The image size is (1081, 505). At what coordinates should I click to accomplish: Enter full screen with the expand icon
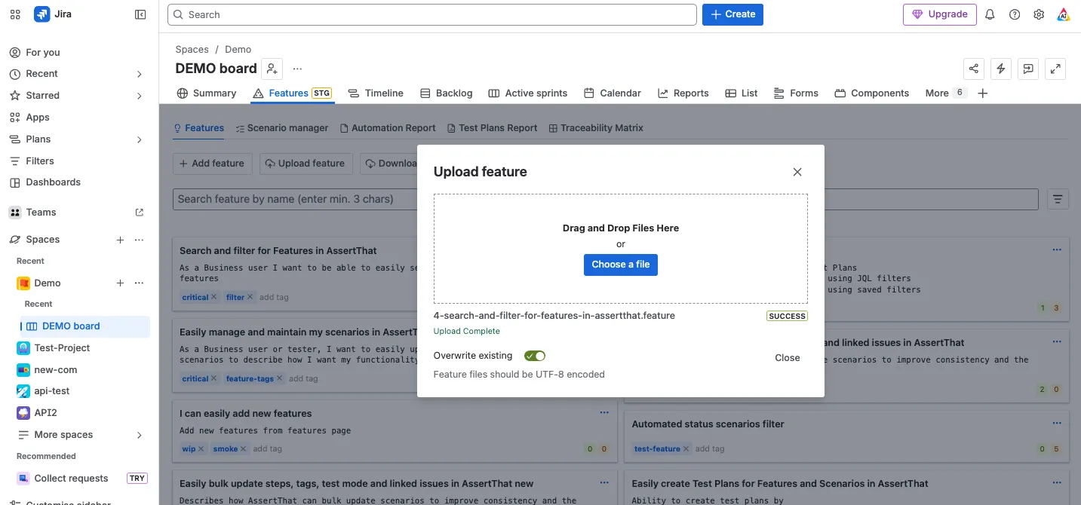pos(1056,69)
